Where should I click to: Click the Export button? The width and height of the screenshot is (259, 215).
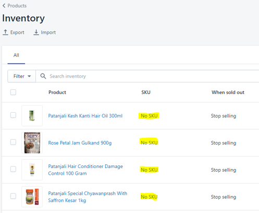(x=14, y=32)
